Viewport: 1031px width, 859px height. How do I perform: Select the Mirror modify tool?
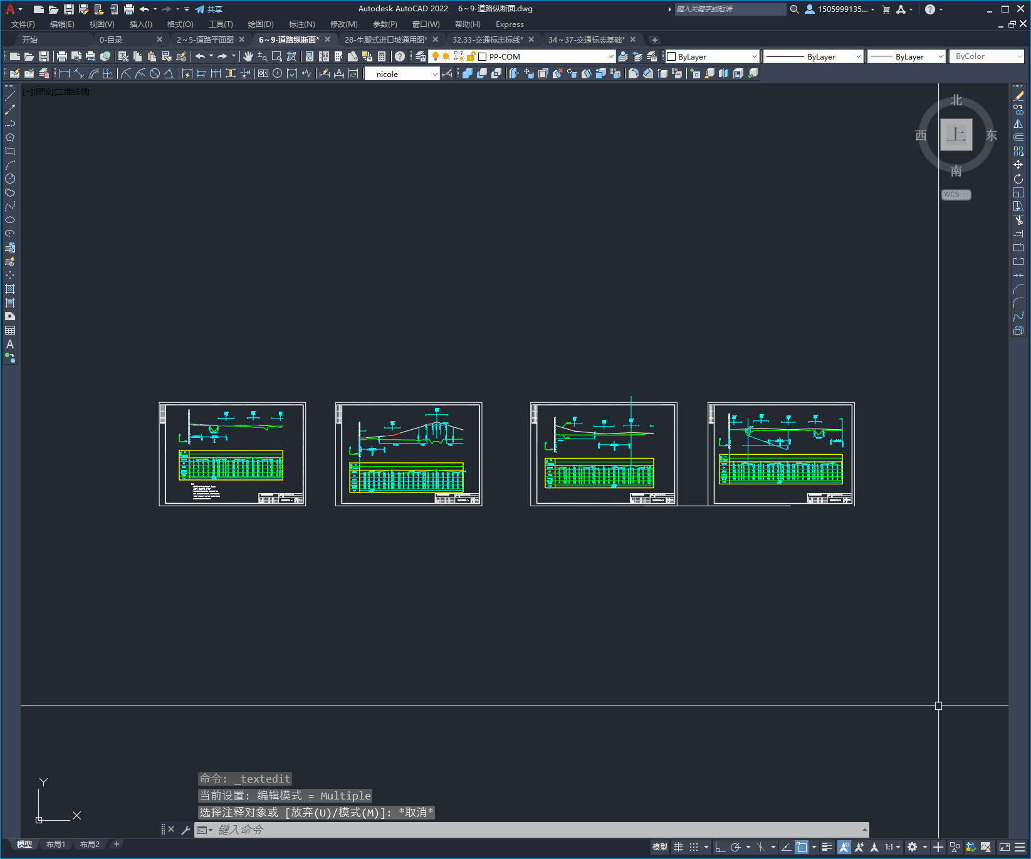coord(1018,123)
